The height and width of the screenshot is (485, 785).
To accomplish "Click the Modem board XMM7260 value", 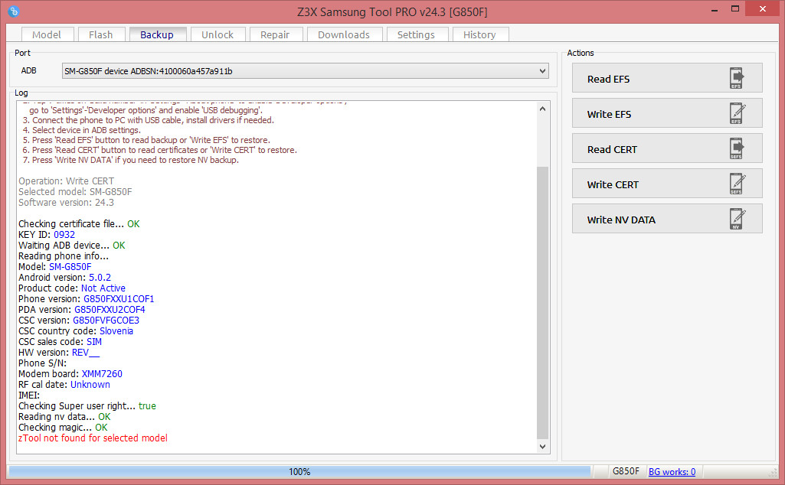I will pyautogui.click(x=102, y=374).
